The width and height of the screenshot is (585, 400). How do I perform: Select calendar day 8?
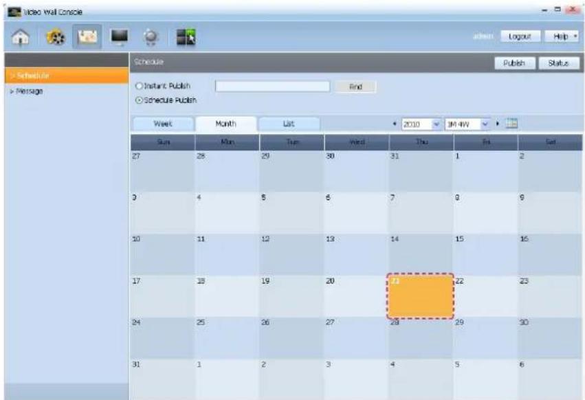485,213
